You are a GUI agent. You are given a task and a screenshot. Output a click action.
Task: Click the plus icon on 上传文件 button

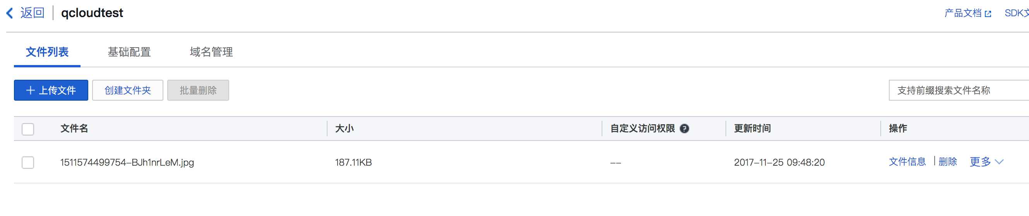pos(30,90)
